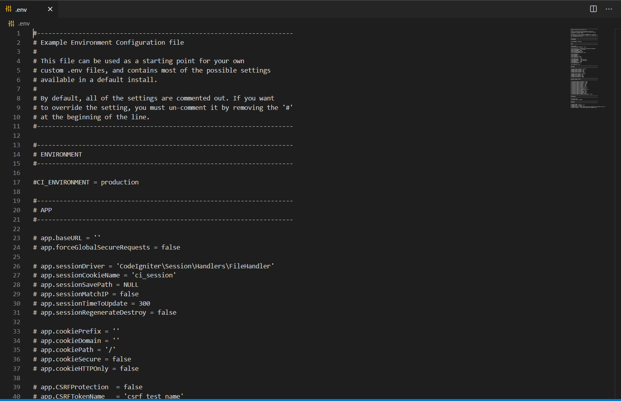Click the '# ENVIRONMENT' section heading line

pos(61,155)
